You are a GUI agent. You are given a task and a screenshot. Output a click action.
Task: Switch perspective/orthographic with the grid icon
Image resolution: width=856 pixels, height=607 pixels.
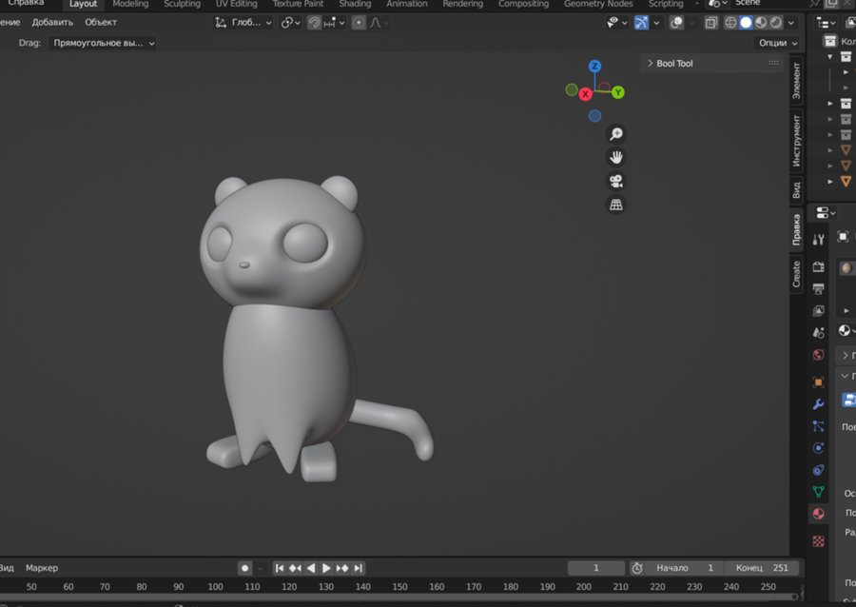click(x=616, y=205)
